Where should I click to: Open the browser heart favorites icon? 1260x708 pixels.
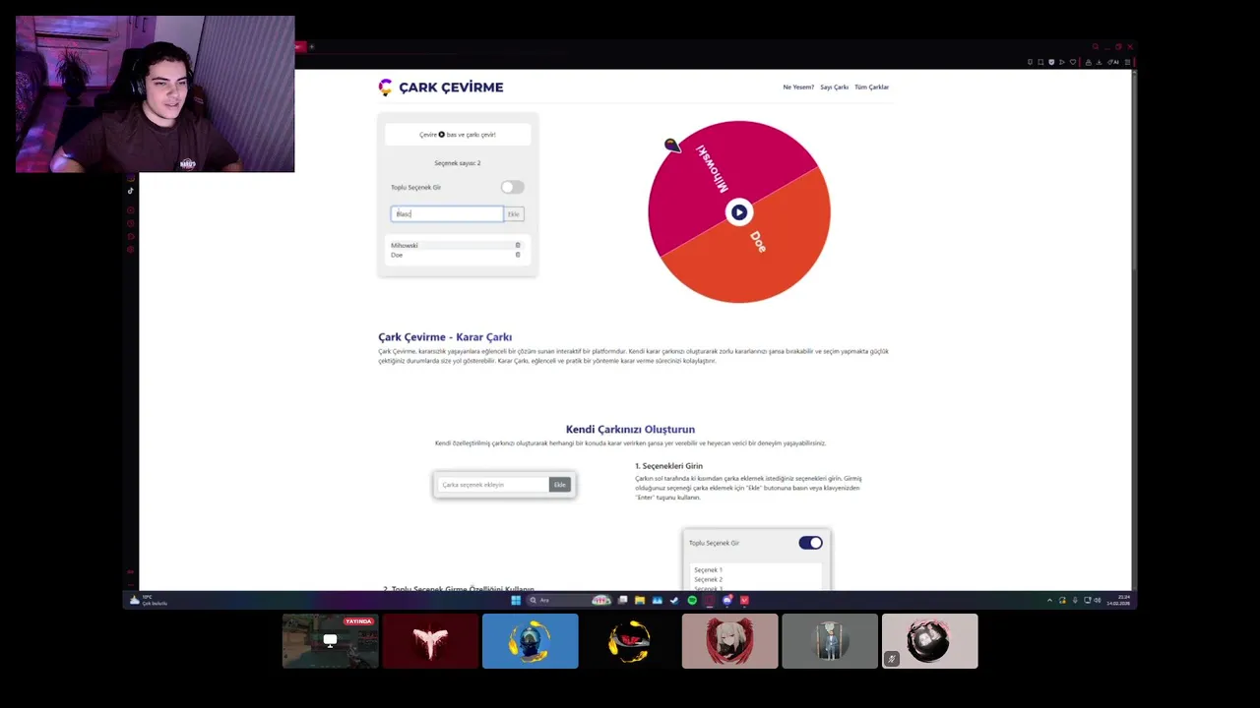(1073, 62)
